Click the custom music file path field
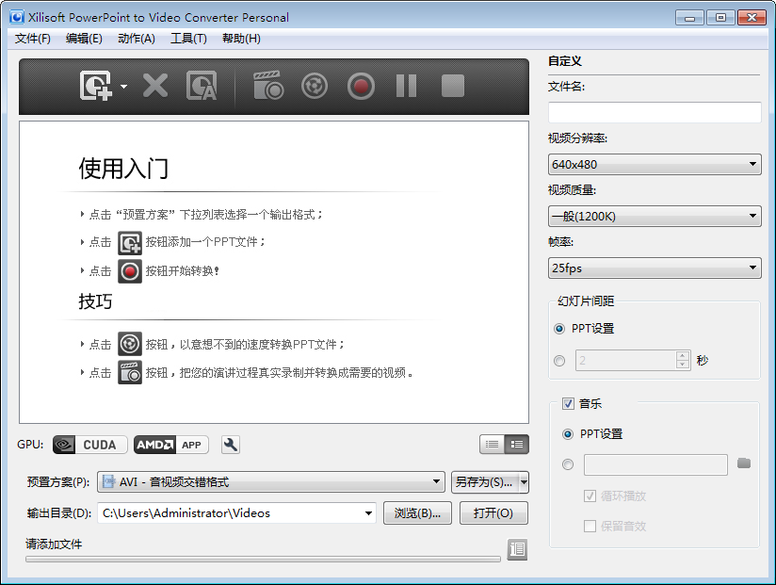Screen dimensions: 776x585 pyautogui.click(x=655, y=464)
